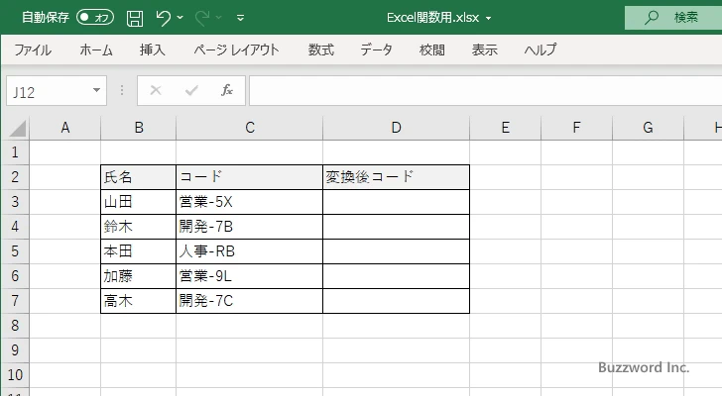Screen dimensions: 722x396
Task: Expand the Name Box dropdown arrow
Action: click(97, 90)
